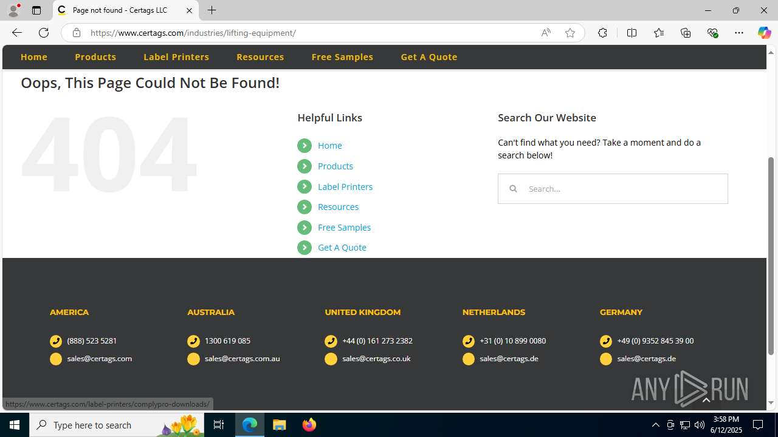778x437 pixels.
Task: Show hidden system tray icons
Action: (x=655, y=425)
